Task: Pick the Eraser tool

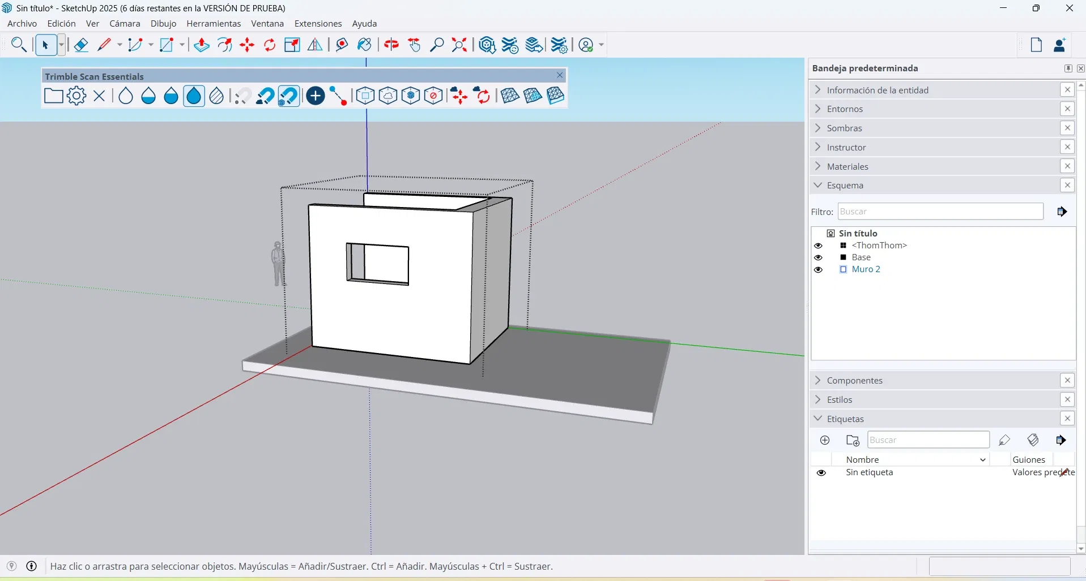Action: pyautogui.click(x=81, y=45)
